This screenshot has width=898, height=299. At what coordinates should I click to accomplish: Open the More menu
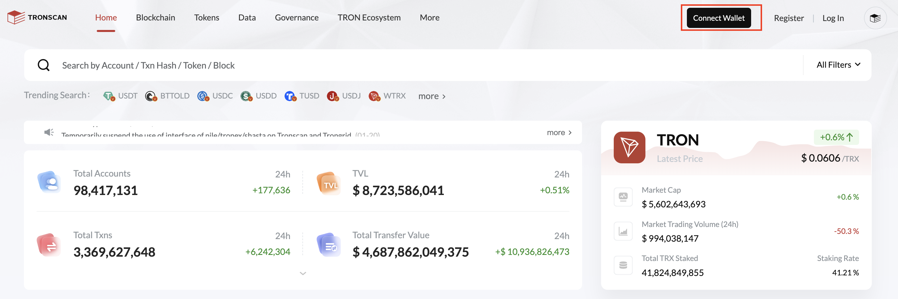click(429, 17)
